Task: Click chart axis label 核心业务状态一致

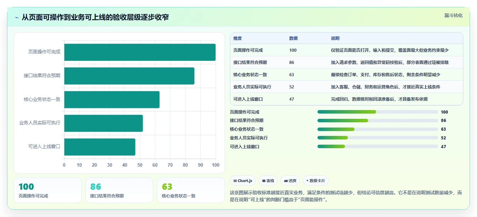Action: (42, 99)
